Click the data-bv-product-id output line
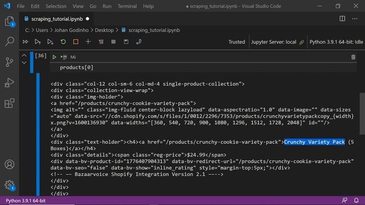 (202, 161)
